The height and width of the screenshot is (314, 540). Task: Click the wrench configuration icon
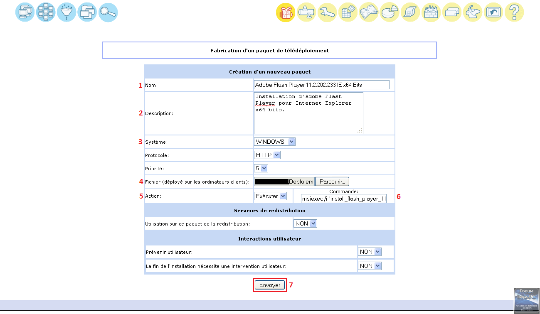327,12
